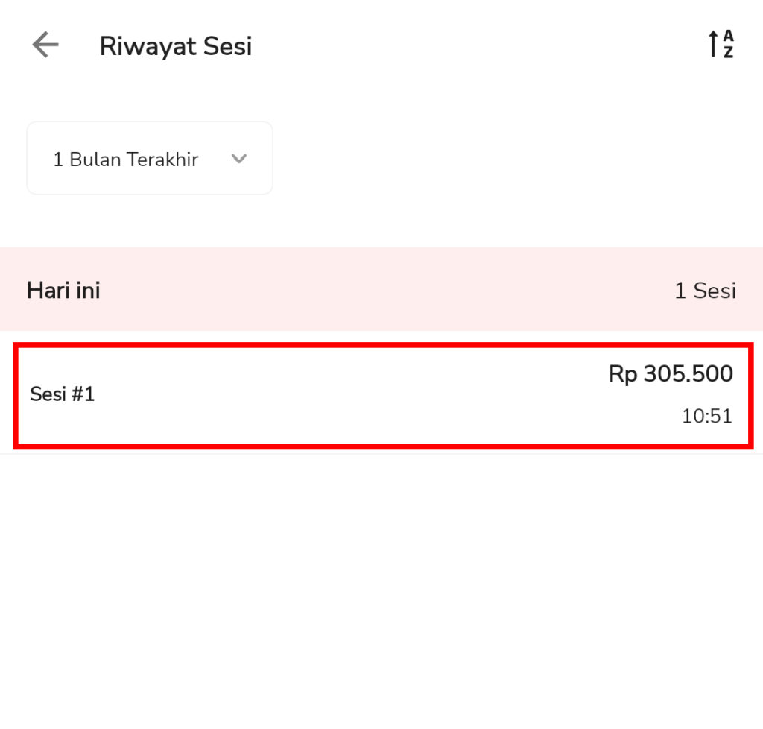Viewport: 763px width, 729px height.
Task: Select the 10:51 timestamp
Action: pos(706,417)
